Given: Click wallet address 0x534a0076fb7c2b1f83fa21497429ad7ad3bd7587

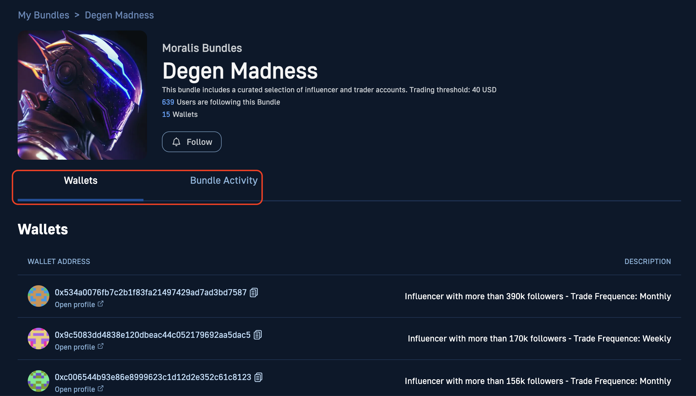Looking at the screenshot, I should [x=150, y=293].
